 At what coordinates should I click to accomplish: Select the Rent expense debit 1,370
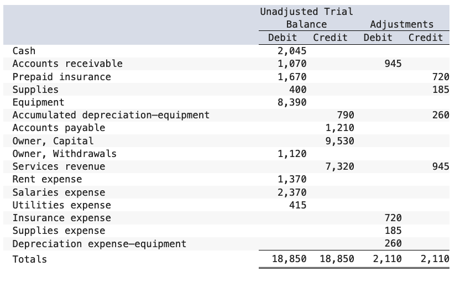coord(292,179)
